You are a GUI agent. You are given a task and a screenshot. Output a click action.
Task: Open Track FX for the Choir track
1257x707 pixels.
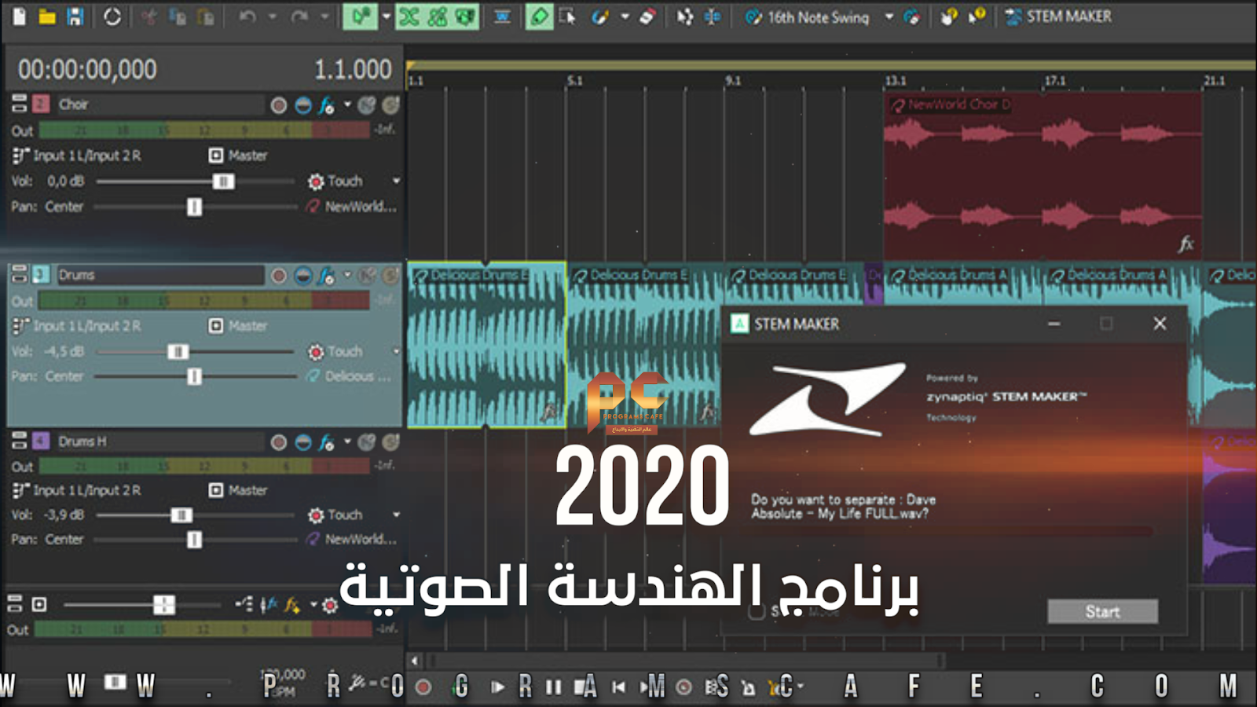point(326,105)
